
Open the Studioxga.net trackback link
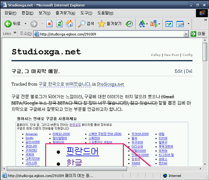[x=110, y=84]
